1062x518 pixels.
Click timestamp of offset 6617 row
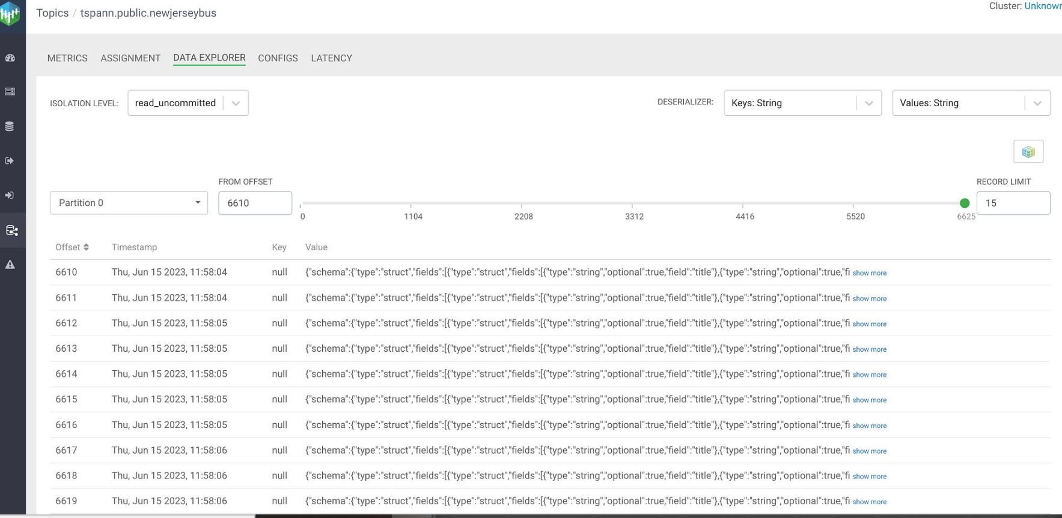(169, 450)
